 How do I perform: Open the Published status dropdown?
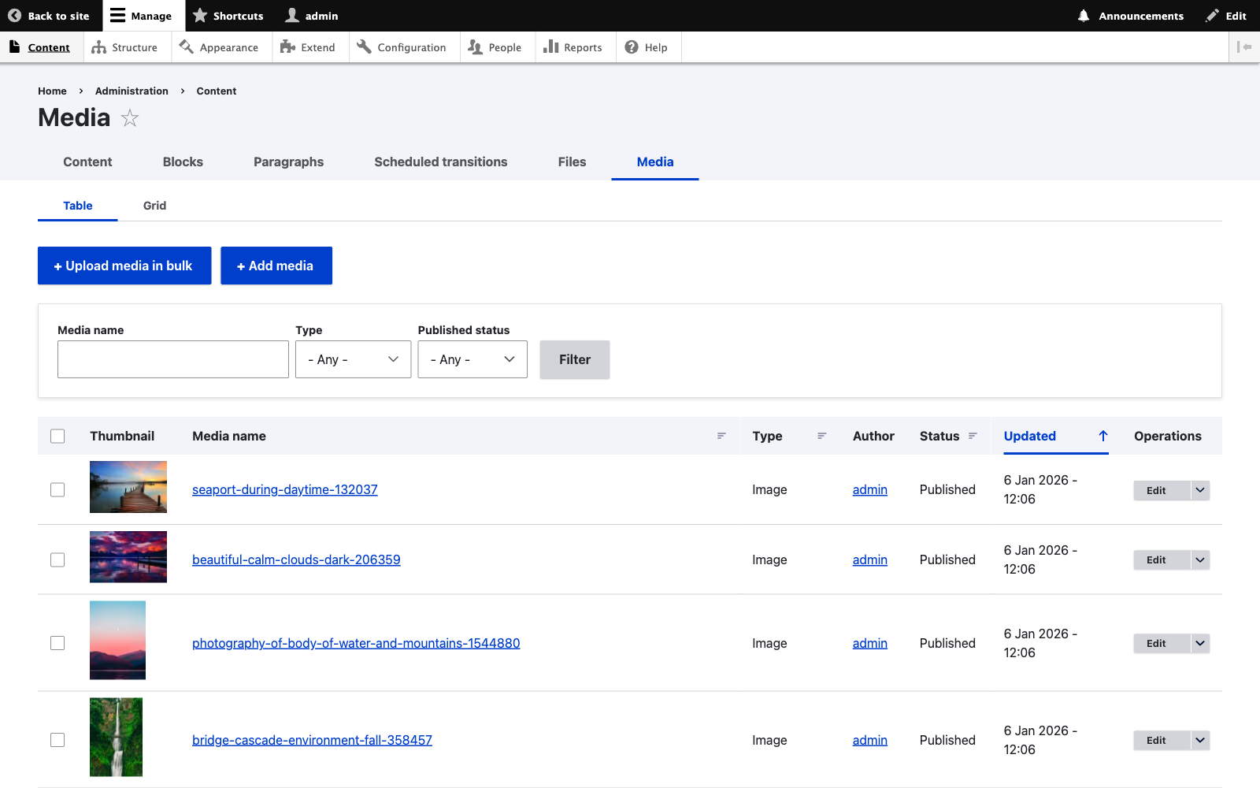471,359
